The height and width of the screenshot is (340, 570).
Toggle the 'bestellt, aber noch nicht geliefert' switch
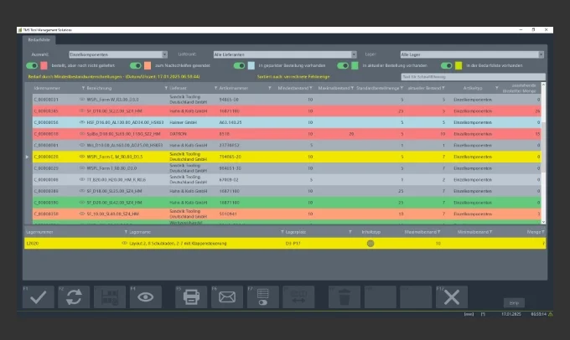[33, 65]
